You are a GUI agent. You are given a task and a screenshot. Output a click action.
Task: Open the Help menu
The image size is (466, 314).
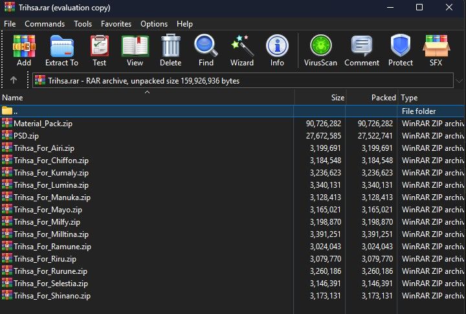pos(184,24)
